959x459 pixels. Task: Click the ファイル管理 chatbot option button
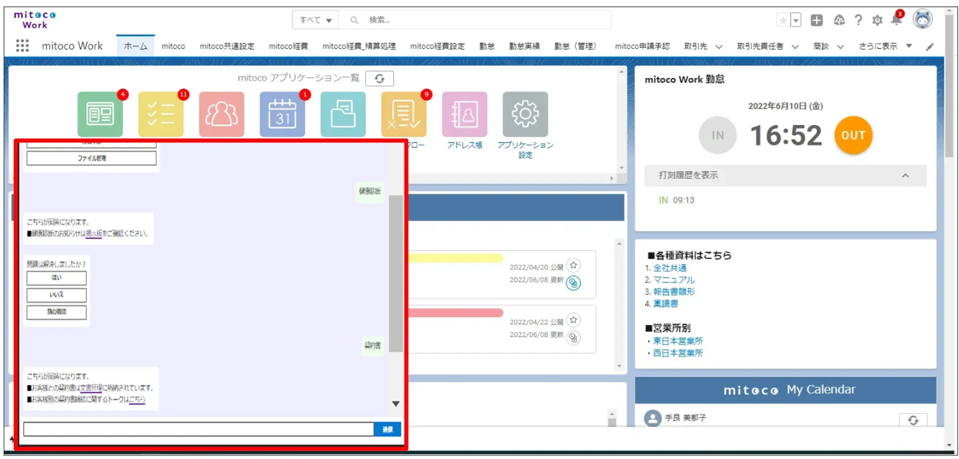click(92, 158)
